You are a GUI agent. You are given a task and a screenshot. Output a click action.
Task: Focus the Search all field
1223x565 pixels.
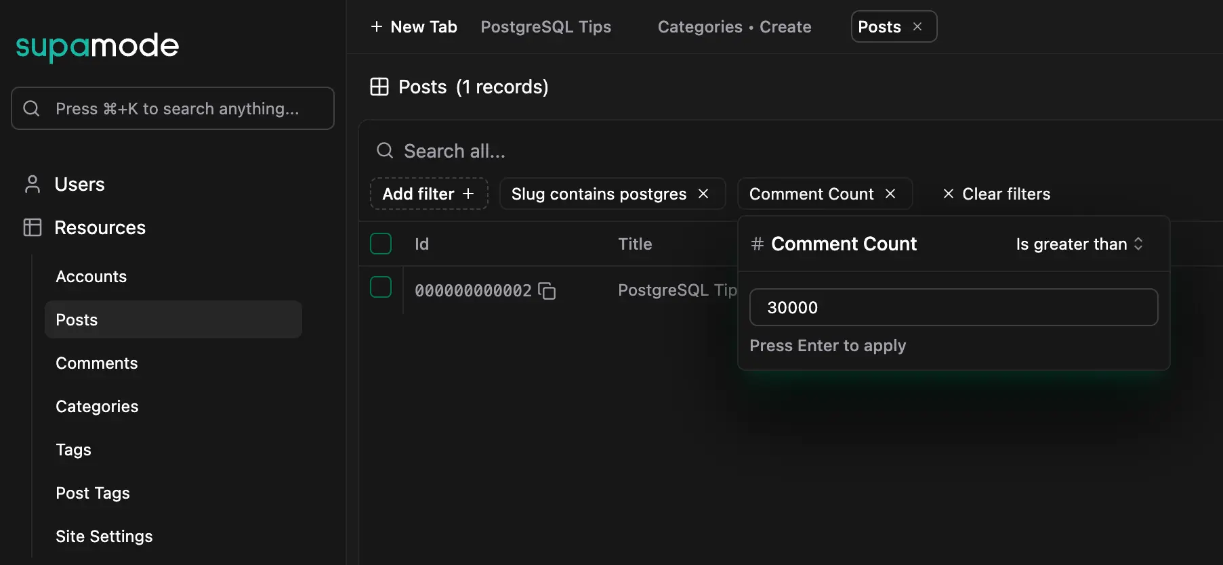[454, 150]
